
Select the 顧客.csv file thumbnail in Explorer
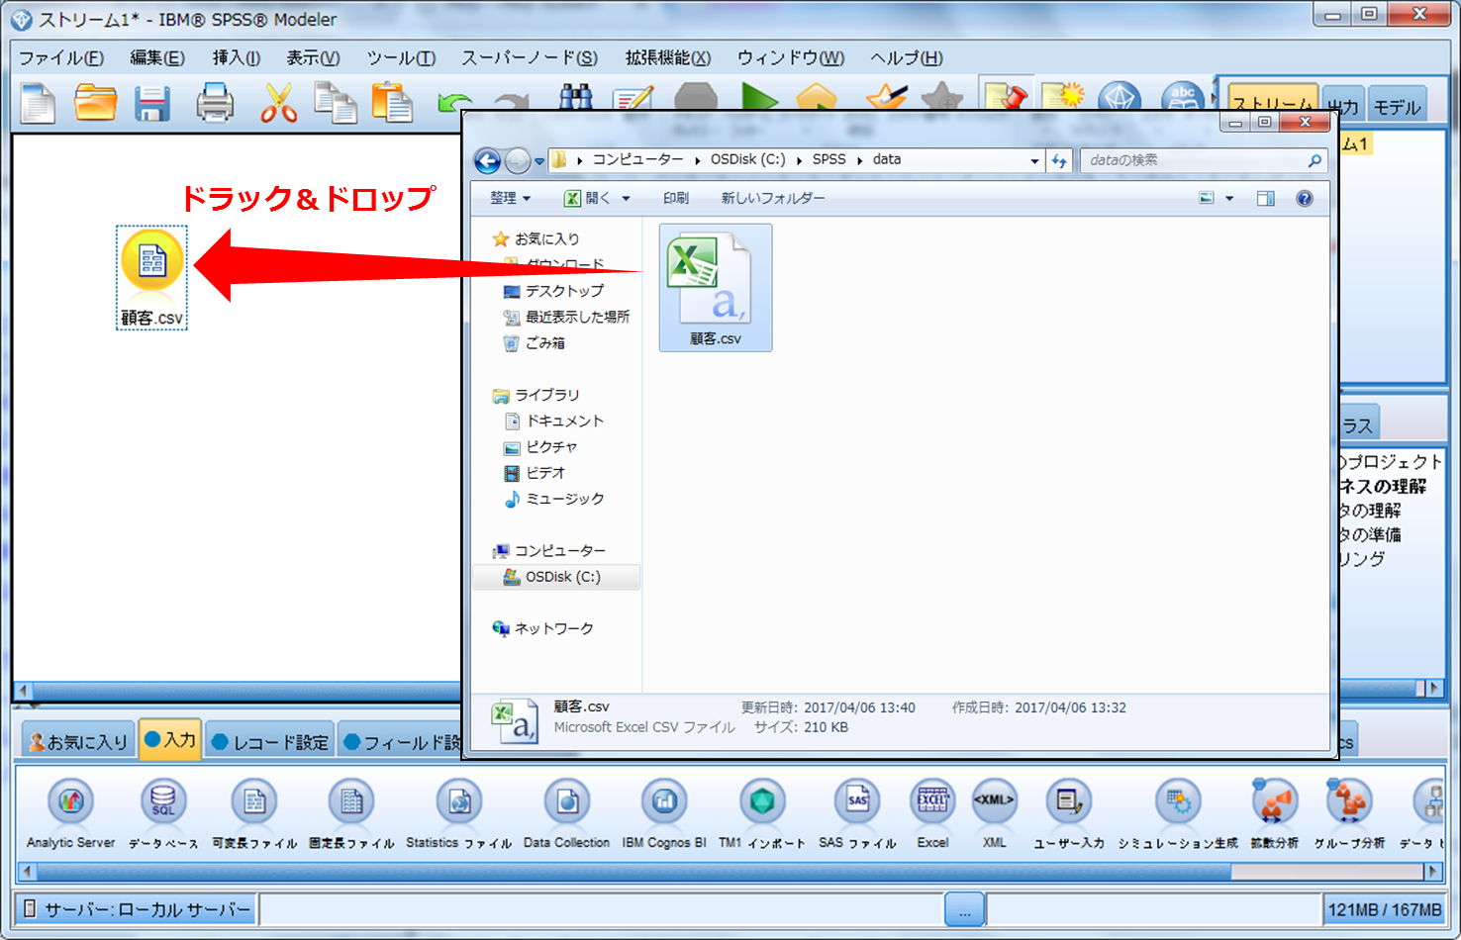pyautogui.click(x=716, y=288)
